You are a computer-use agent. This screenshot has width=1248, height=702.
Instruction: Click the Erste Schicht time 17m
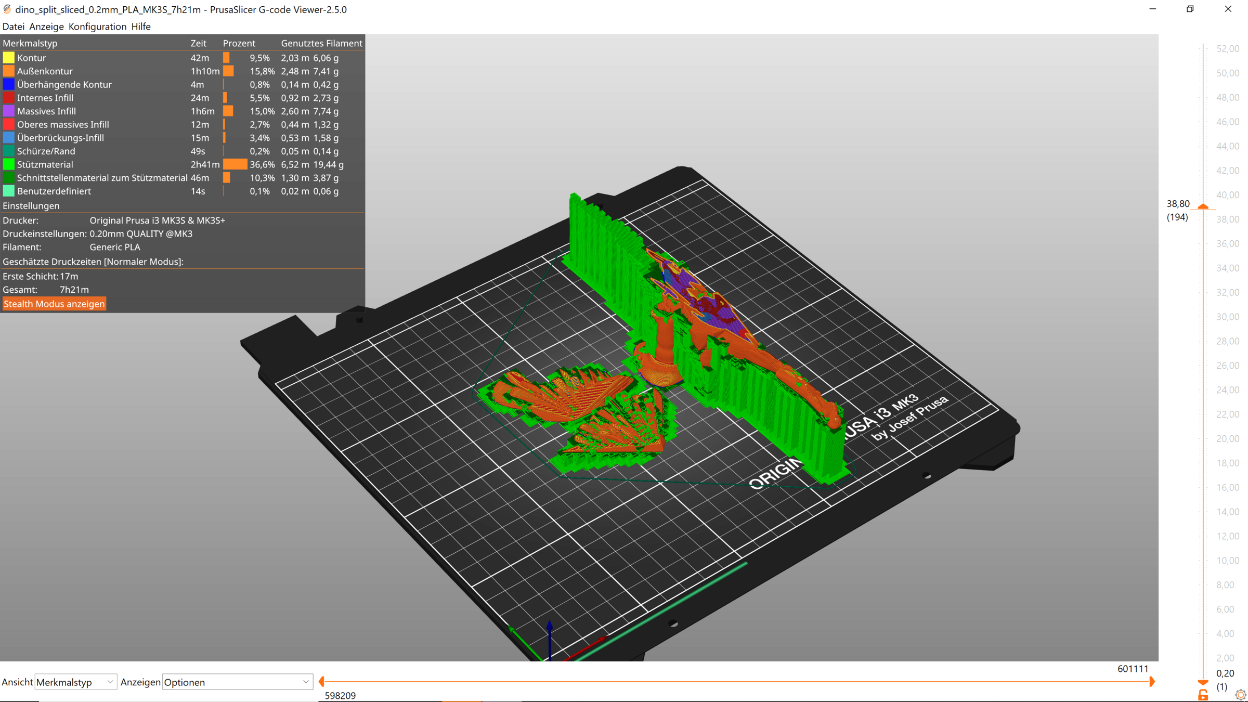coord(69,276)
